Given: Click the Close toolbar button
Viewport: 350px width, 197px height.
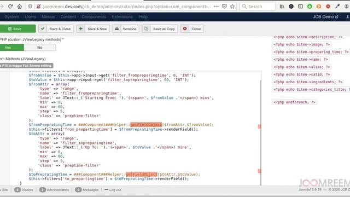Looking at the screenshot, I should [x=192, y=28].
